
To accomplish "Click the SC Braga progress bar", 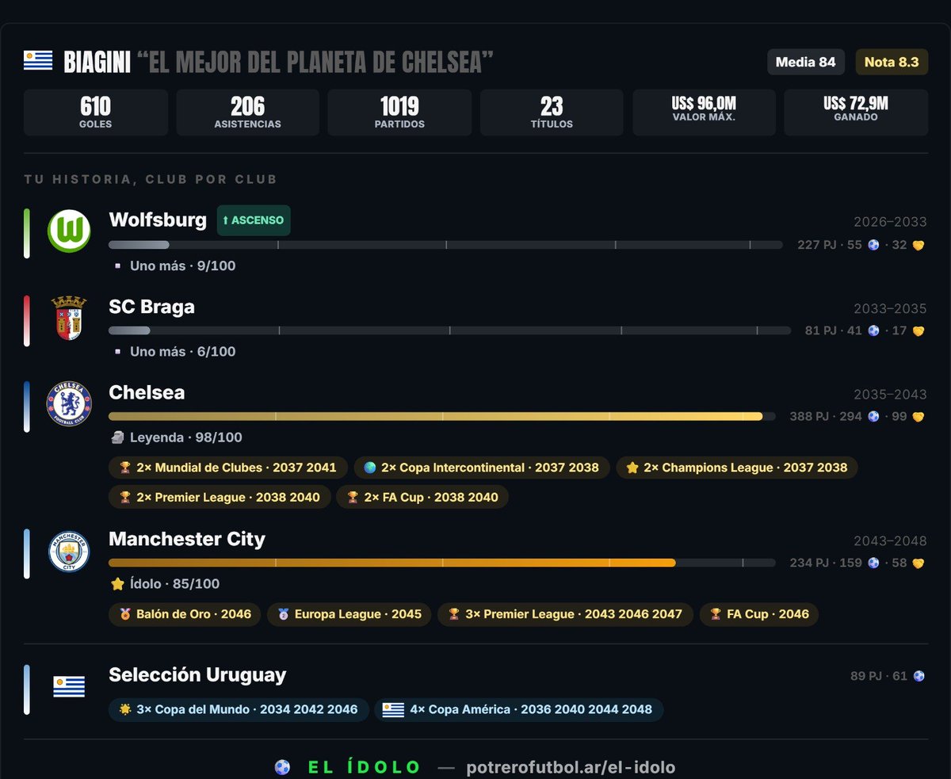I will [449, 330].
